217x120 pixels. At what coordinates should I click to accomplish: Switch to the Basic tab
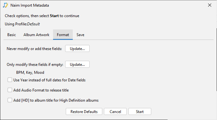(x=12, y=35)
